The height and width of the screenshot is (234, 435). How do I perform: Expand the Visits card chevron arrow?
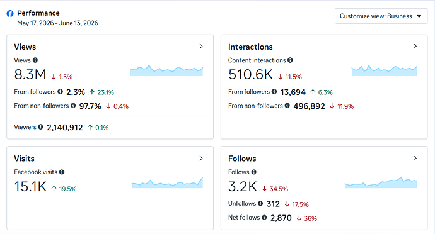201,158
